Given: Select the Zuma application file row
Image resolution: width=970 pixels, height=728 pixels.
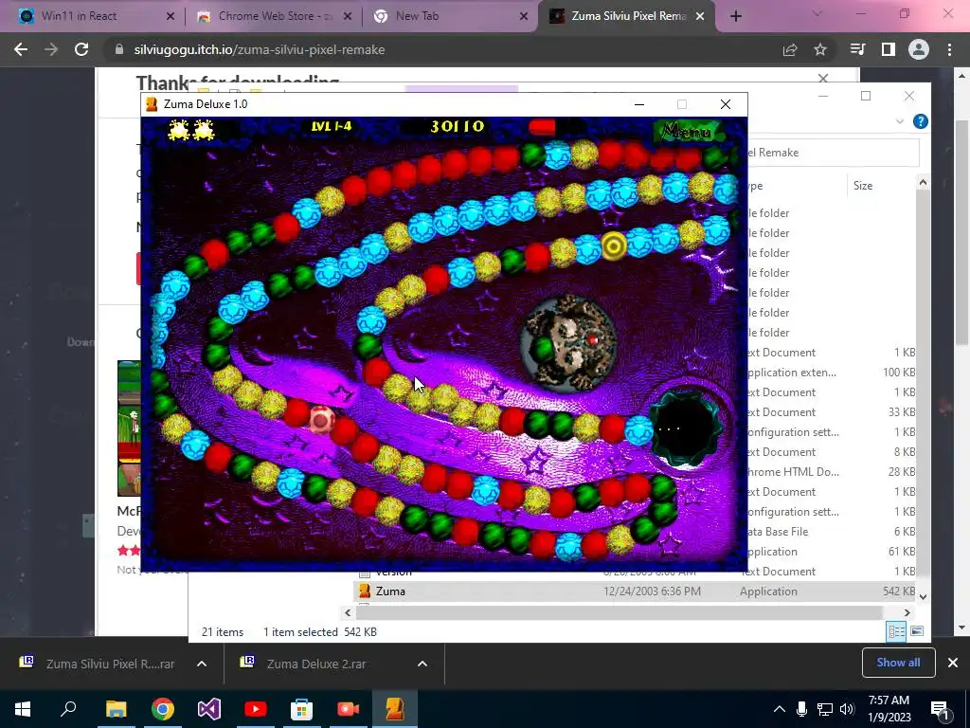Looking at the screenshot, I should (635, 591).
